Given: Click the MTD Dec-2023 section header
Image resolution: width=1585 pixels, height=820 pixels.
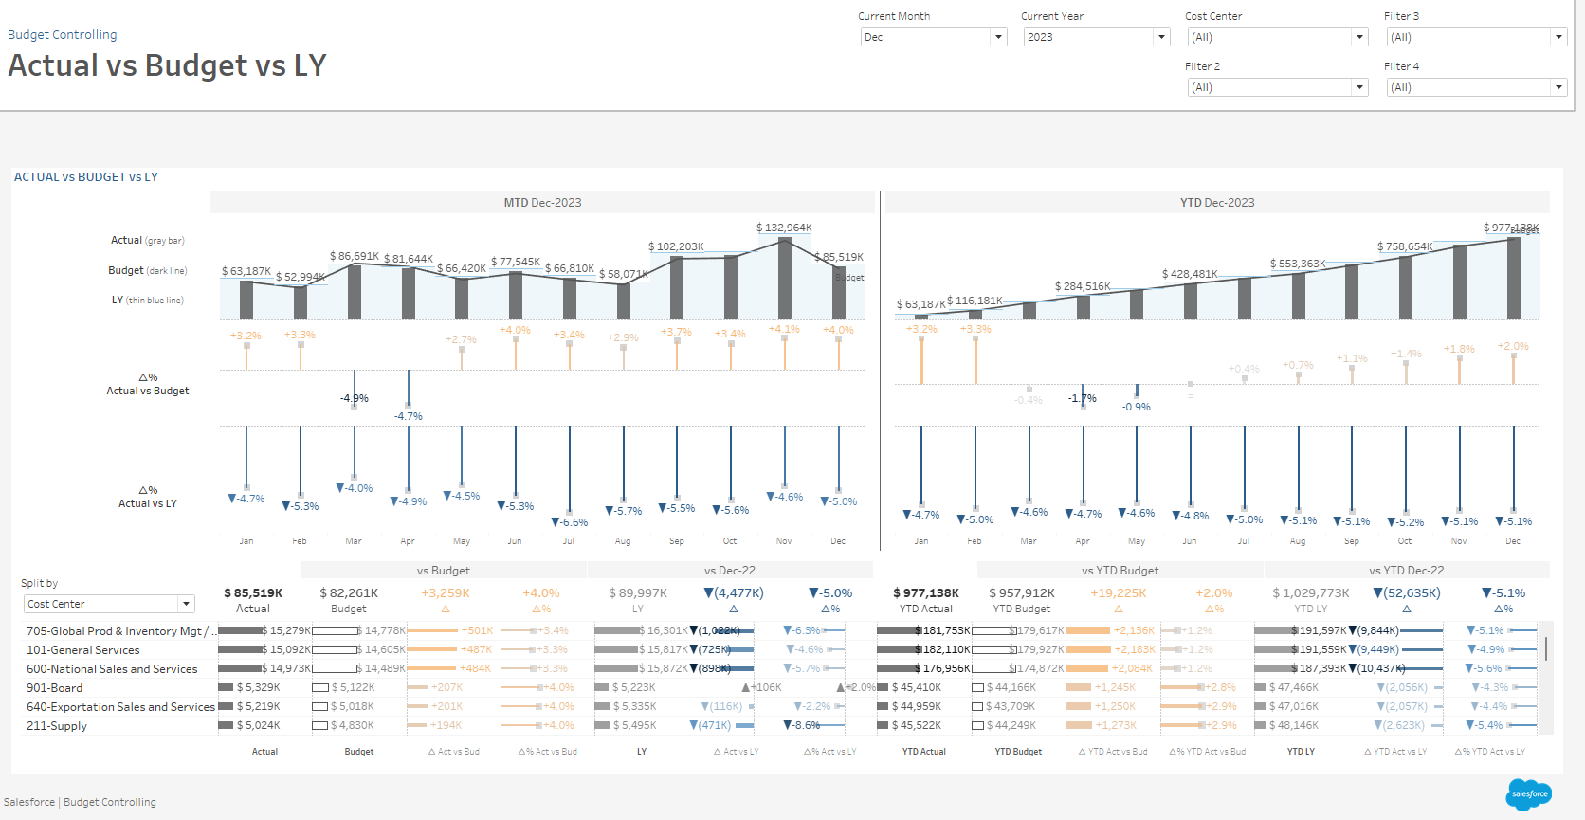Looking at the screenshot, I should pyautogui.click(x=542, y=203).
